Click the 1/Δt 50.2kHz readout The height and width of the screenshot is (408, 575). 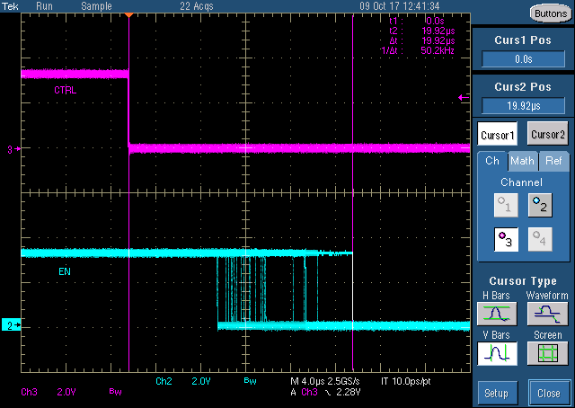coord(418,50)
